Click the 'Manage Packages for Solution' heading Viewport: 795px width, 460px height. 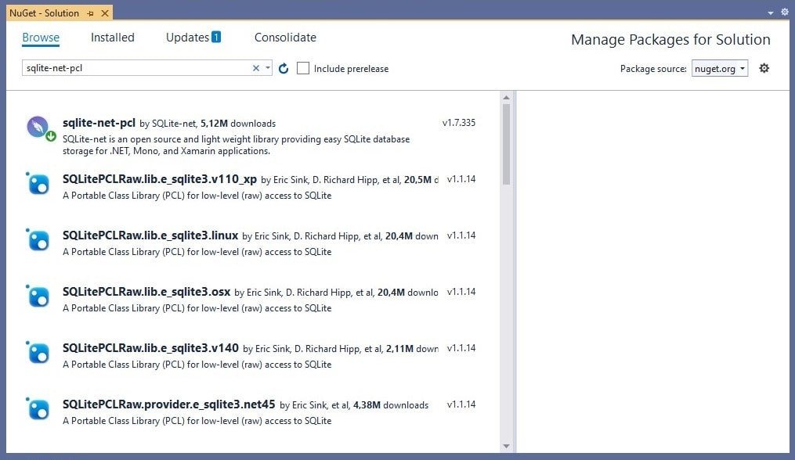(x=670, y=40)
